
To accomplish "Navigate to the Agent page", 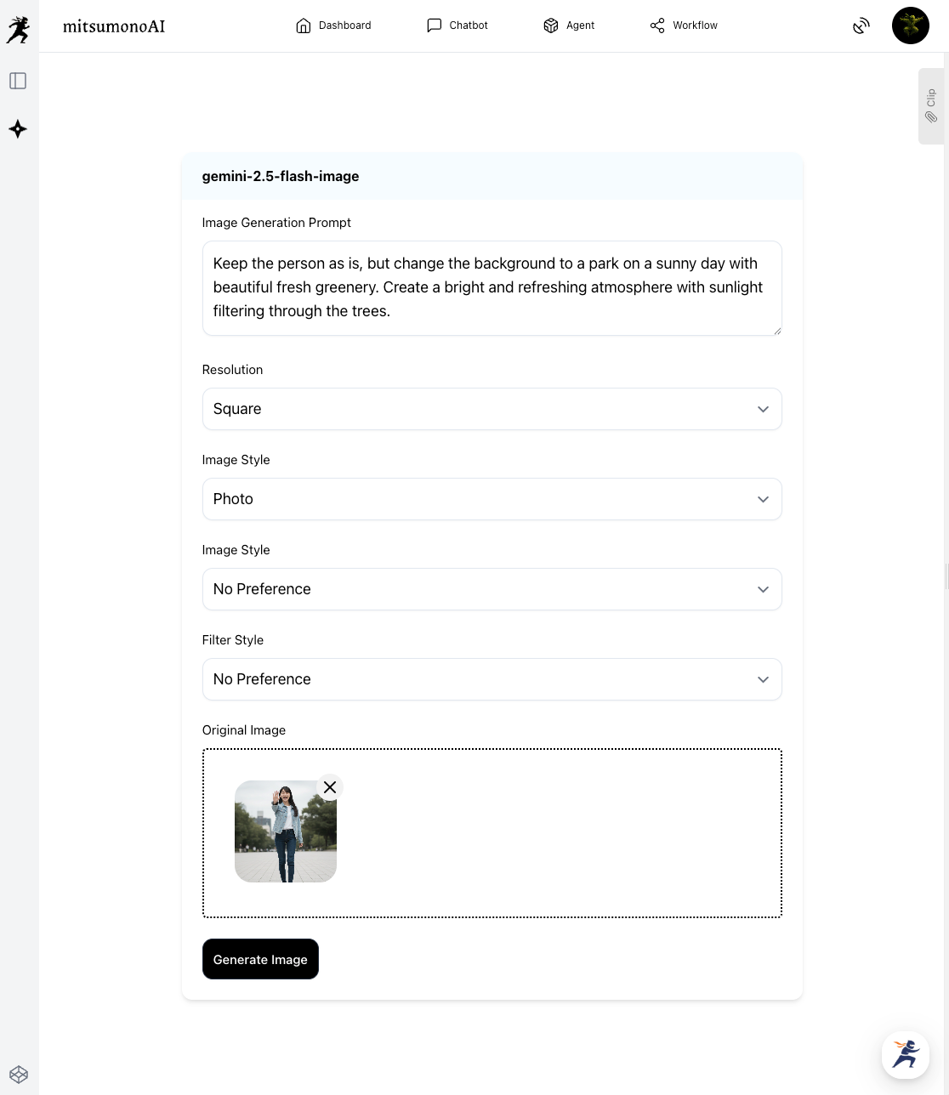I will 569,26.
